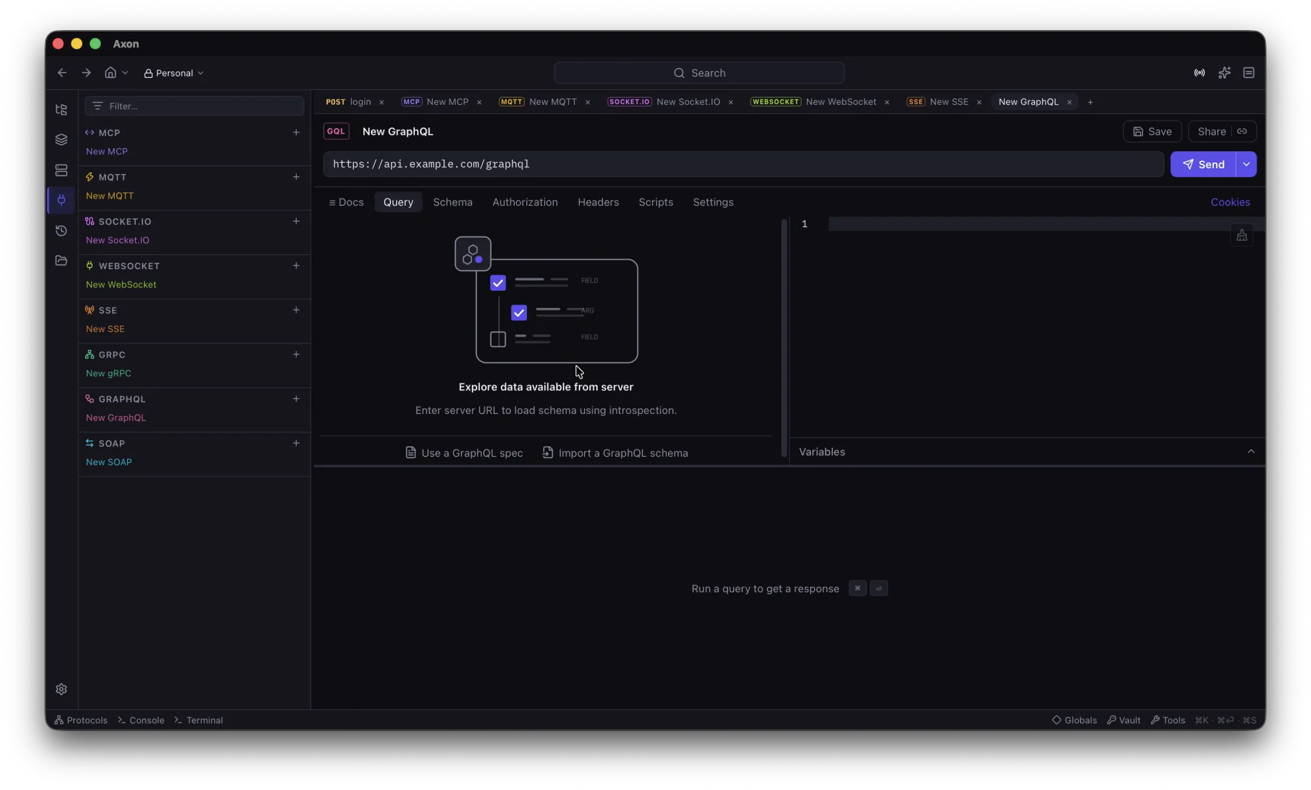Viewport: 1311px width, 790px height.
Task: Go forward with the right arrow
Action: (87, 73)
